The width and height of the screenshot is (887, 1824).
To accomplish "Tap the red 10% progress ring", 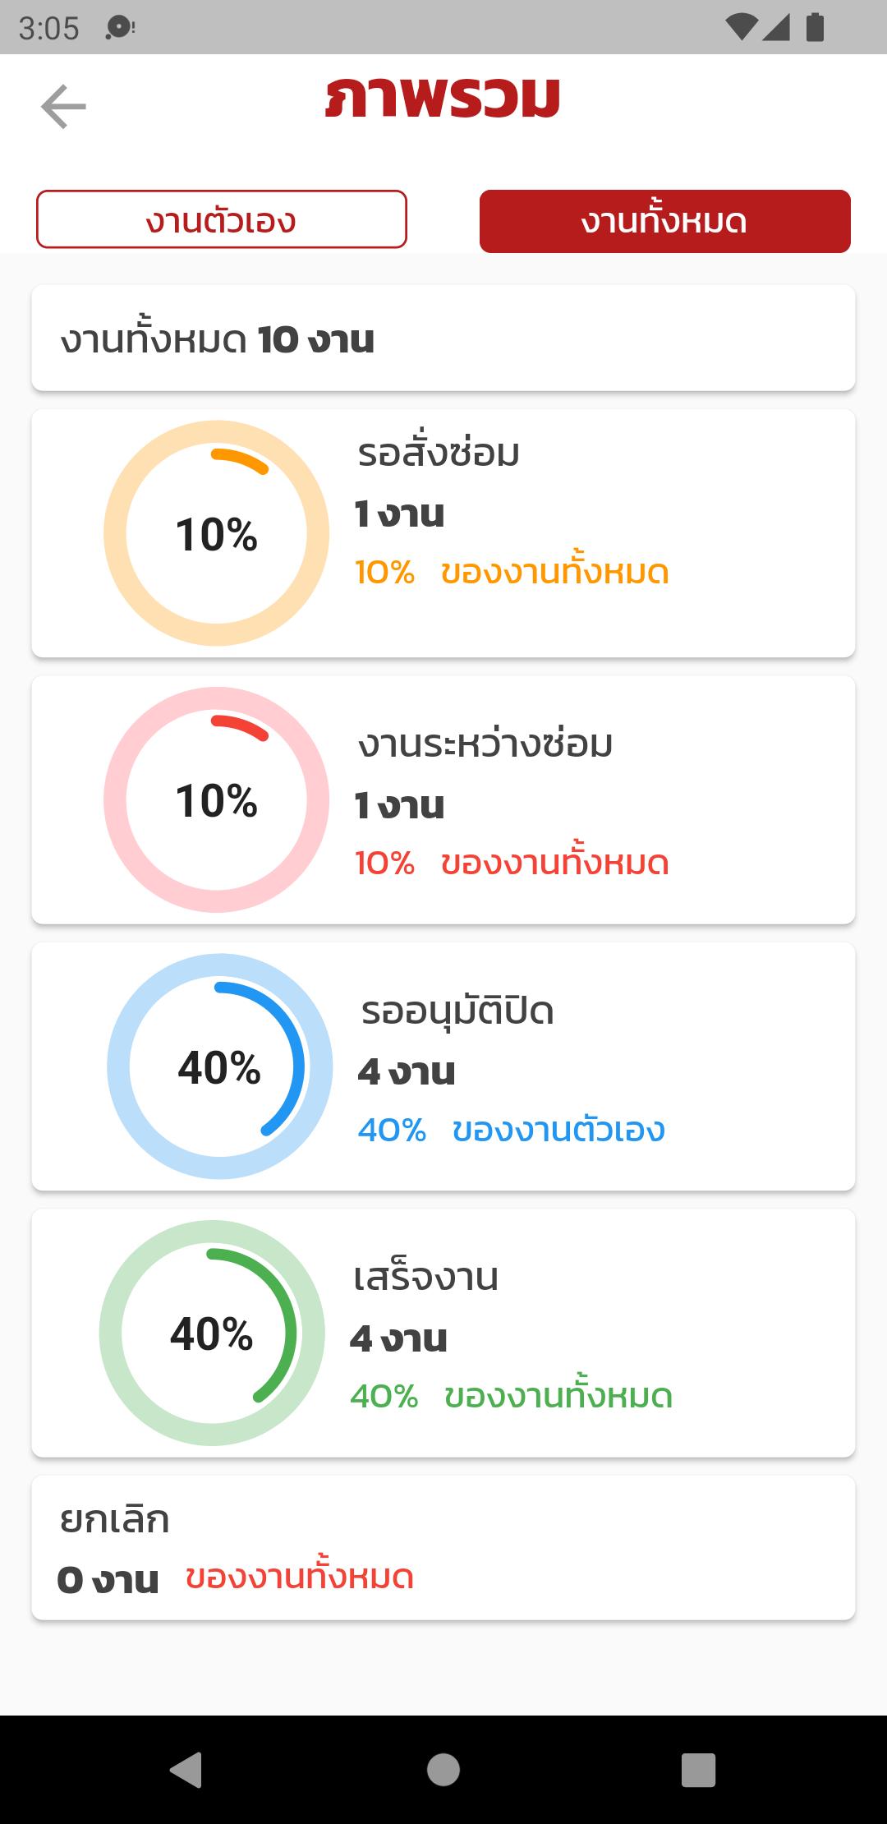I will (x=217, y=799).
